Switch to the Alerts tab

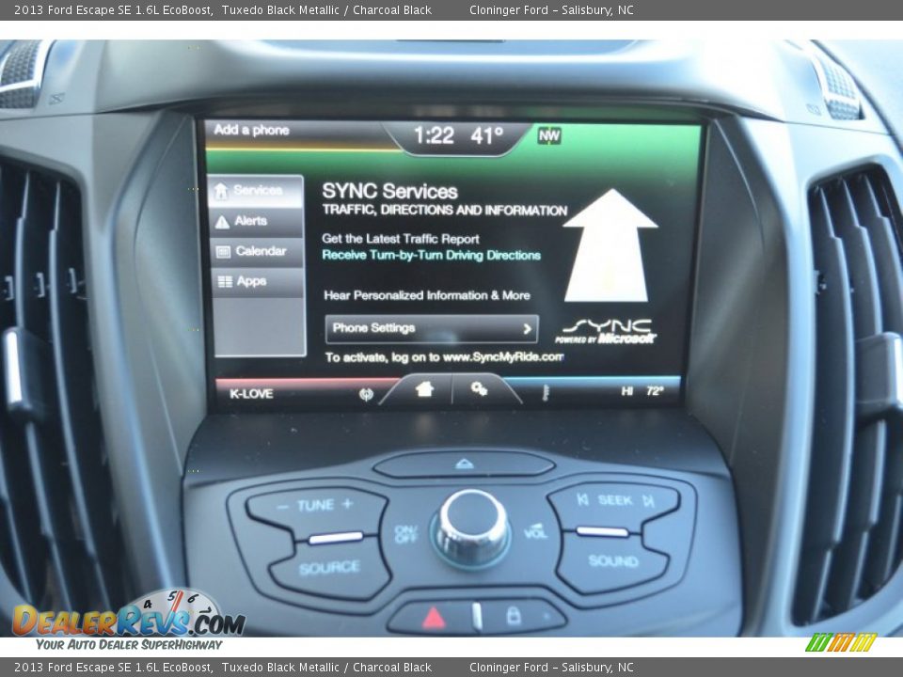click(254, 221)
